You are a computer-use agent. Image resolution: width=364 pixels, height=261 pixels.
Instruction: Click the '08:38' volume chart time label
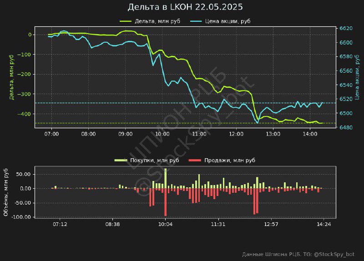pos(112,224)
